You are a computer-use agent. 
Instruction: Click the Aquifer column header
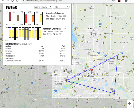(x=8, y=46)
